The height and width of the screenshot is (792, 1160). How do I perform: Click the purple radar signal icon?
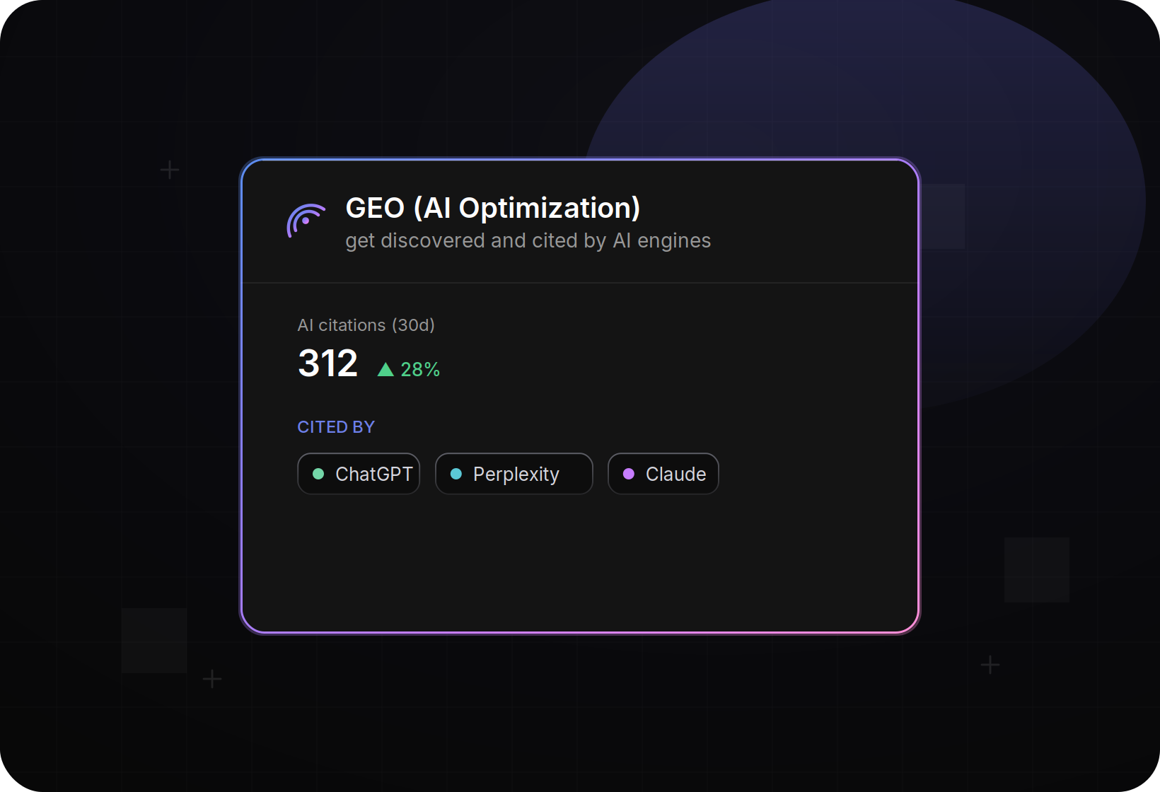[x=306, y=220]
